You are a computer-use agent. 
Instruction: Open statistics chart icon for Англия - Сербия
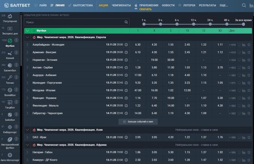(244, 68)
